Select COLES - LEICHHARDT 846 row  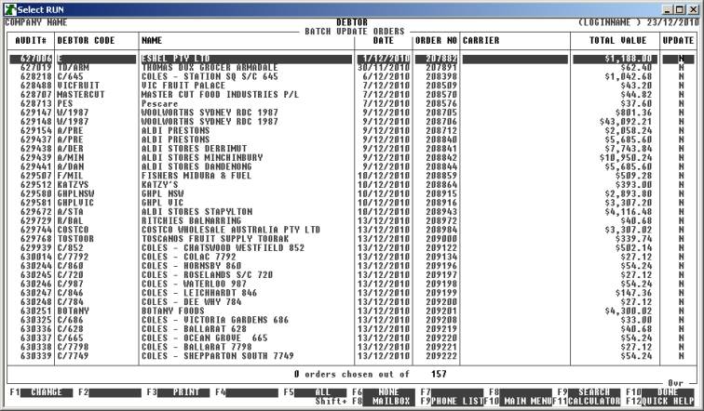(352, 293)
